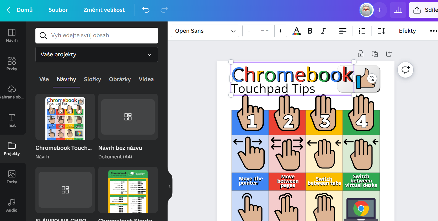Select the Switch between tabs label
The height and width of the screenshot is (221, 438).
tap(324, 181)
